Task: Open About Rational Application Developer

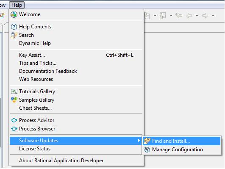Action: point(61,161)
